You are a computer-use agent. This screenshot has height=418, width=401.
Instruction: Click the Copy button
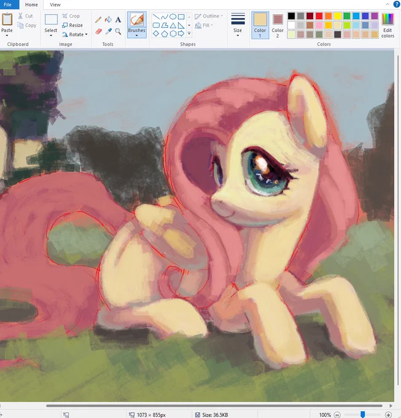(26, 25)
